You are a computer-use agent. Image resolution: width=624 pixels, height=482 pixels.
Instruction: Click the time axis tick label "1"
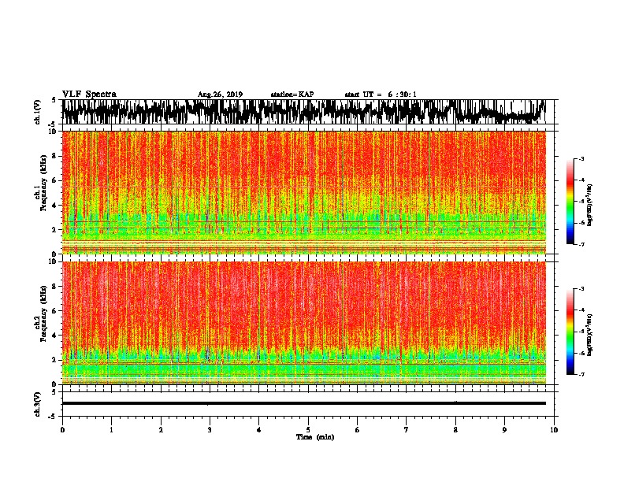pyautogui.click(x=111, y=430)
